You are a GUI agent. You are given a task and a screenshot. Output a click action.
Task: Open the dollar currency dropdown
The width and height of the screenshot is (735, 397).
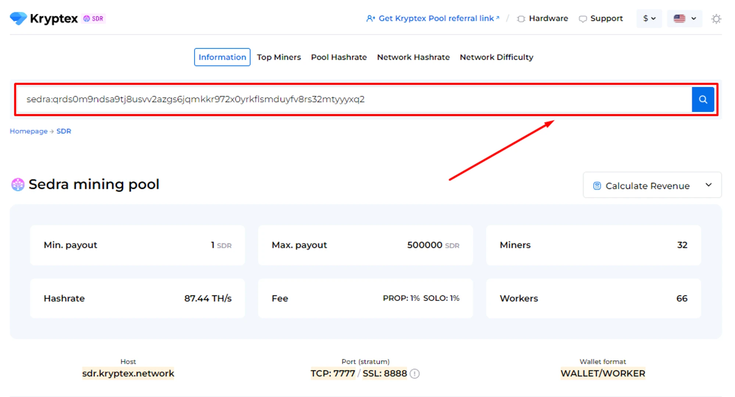649,18
